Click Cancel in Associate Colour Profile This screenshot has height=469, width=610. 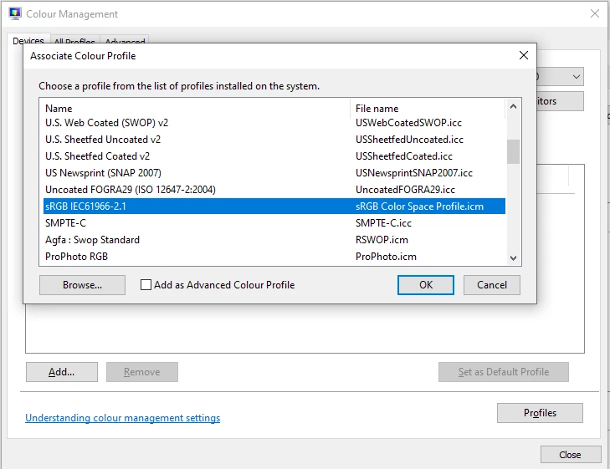(x=492, y=285)
